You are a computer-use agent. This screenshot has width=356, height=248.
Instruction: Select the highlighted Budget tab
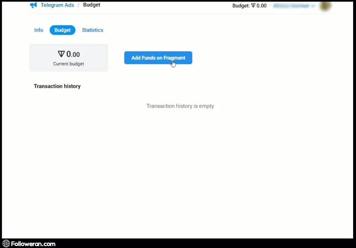(x=63, y=30)
